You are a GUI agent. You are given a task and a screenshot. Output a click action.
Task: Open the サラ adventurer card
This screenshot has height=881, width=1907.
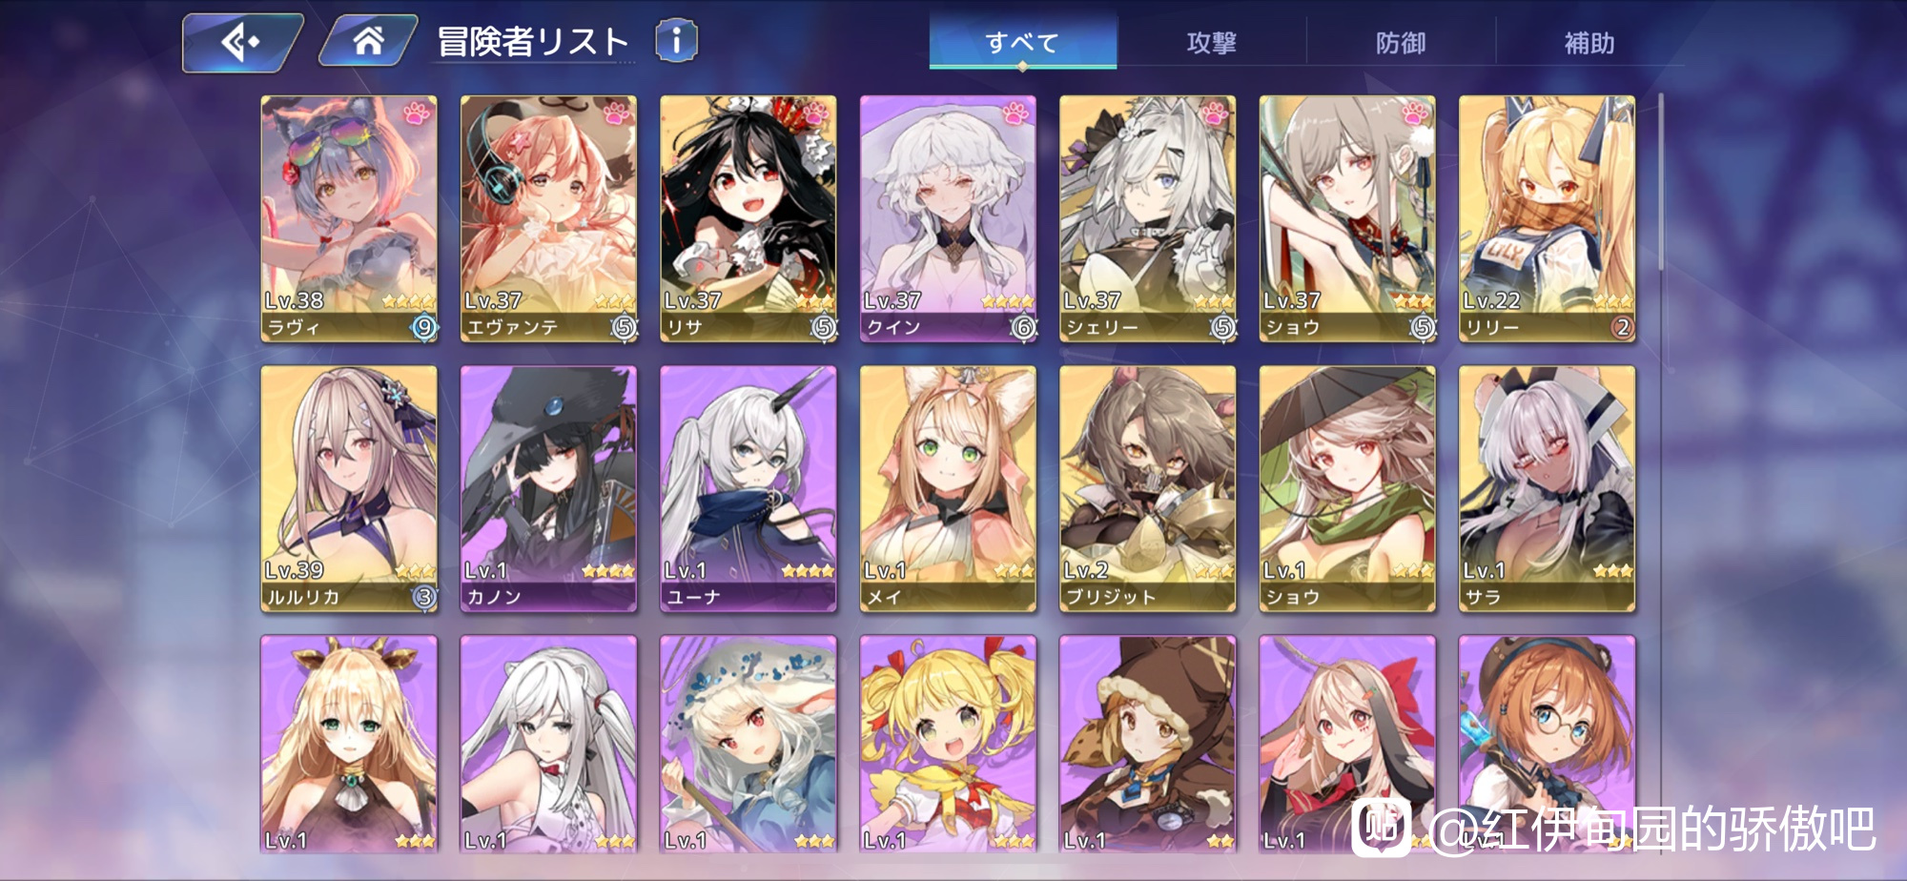click(x=1548, y=488)
